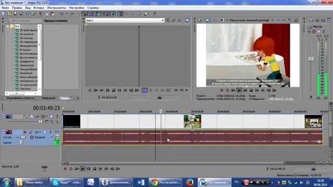
Task: Open the Настройки menu
Action: point(76,8)
